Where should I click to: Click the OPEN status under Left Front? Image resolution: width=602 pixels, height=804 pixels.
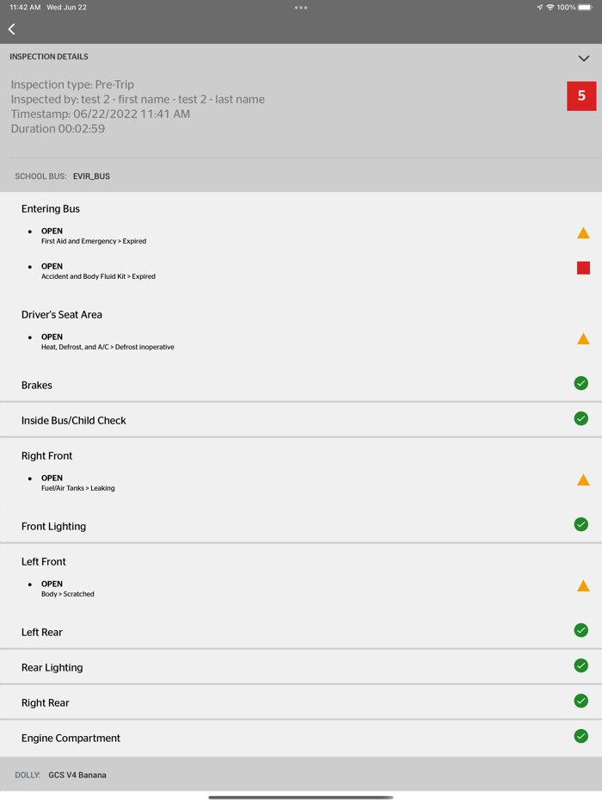click(51, 584)
